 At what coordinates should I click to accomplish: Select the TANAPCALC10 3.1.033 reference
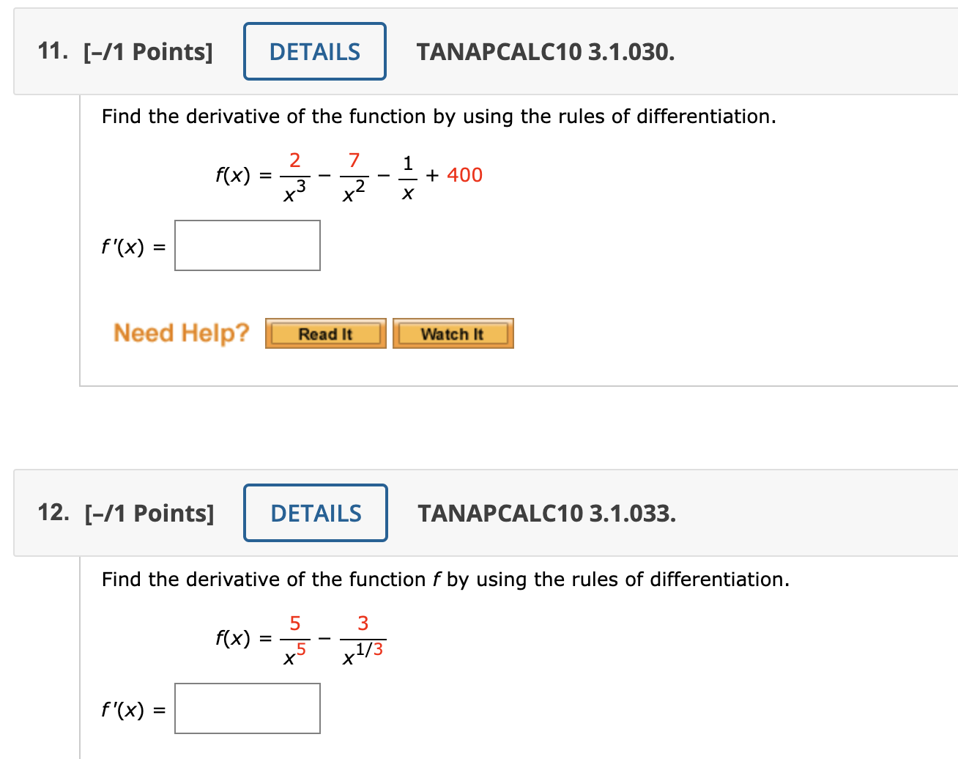(547, 514)
